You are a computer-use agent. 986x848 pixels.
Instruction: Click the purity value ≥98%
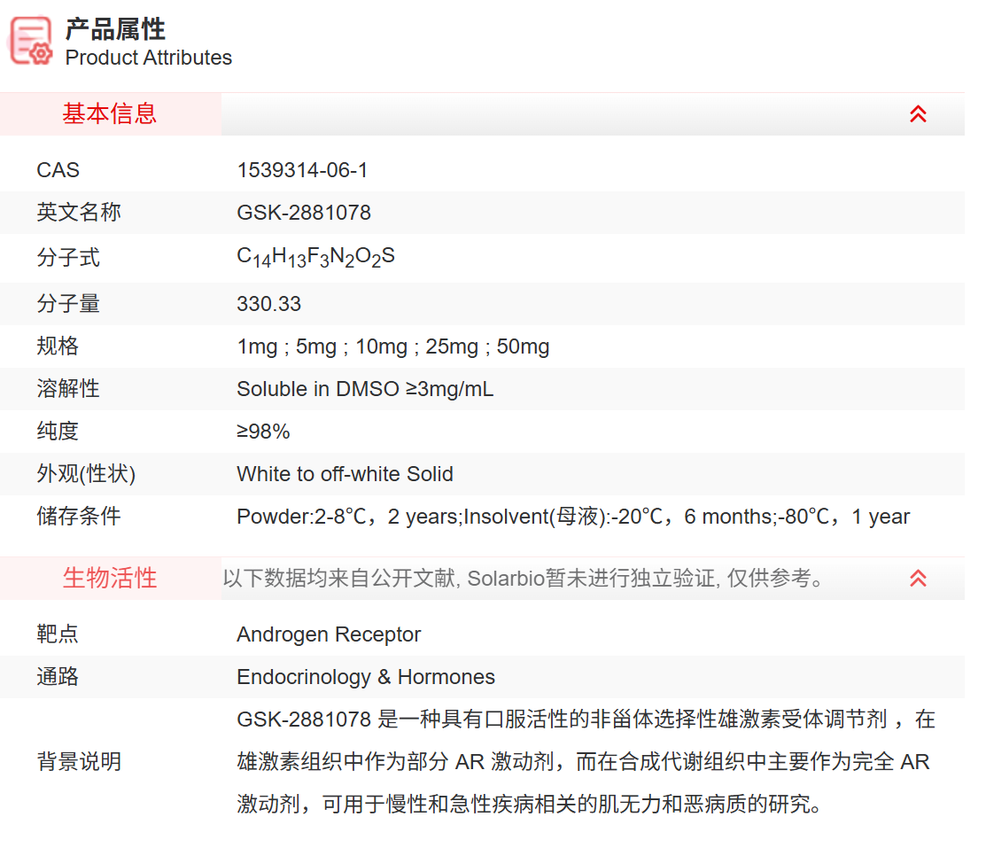coord(263,432)
